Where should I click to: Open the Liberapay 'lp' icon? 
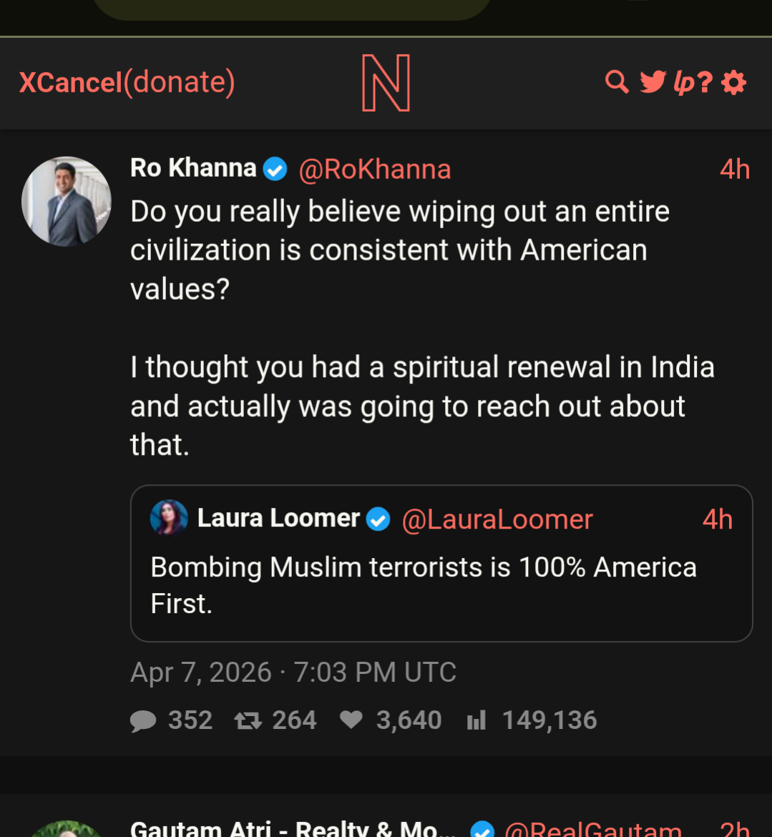tap(684, 83)
